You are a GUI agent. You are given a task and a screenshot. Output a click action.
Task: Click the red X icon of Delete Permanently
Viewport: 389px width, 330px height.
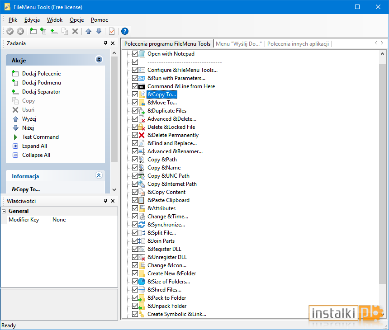[x=142, y=135]
